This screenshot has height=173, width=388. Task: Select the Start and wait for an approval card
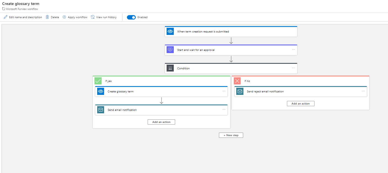[231, 50]
